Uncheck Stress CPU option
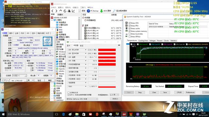209x117 pixels. point(130,23)
